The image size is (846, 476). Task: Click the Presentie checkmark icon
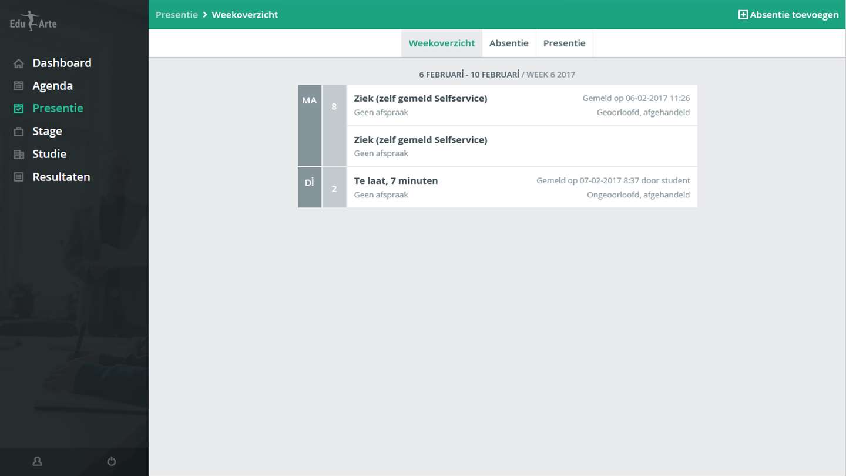[19, 109]
